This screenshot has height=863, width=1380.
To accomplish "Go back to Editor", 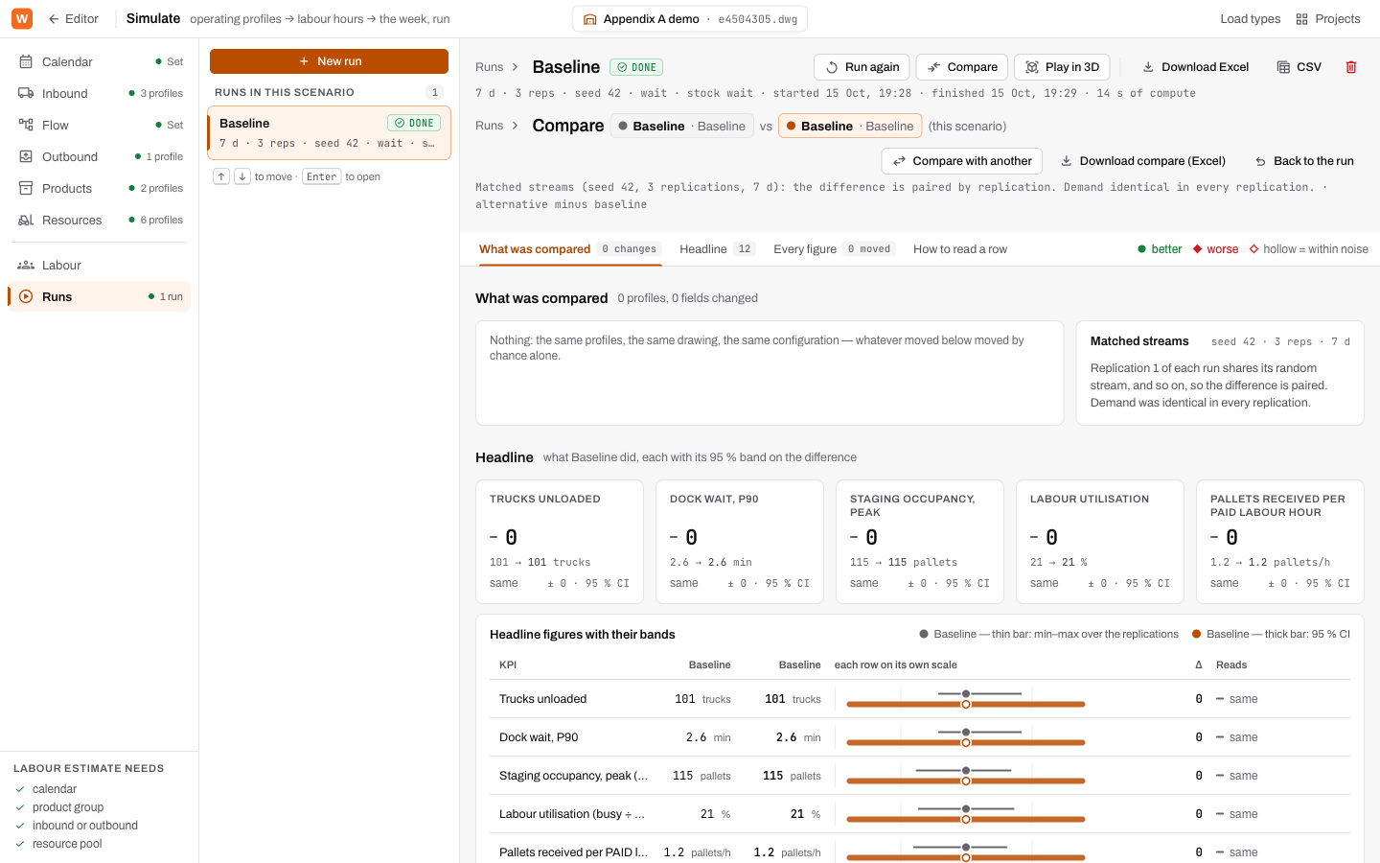I will coord(74,18).
